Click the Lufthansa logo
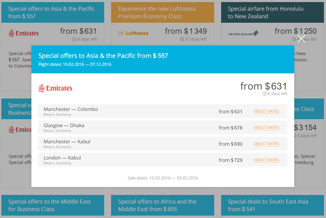326x218 pixels. 133,33
